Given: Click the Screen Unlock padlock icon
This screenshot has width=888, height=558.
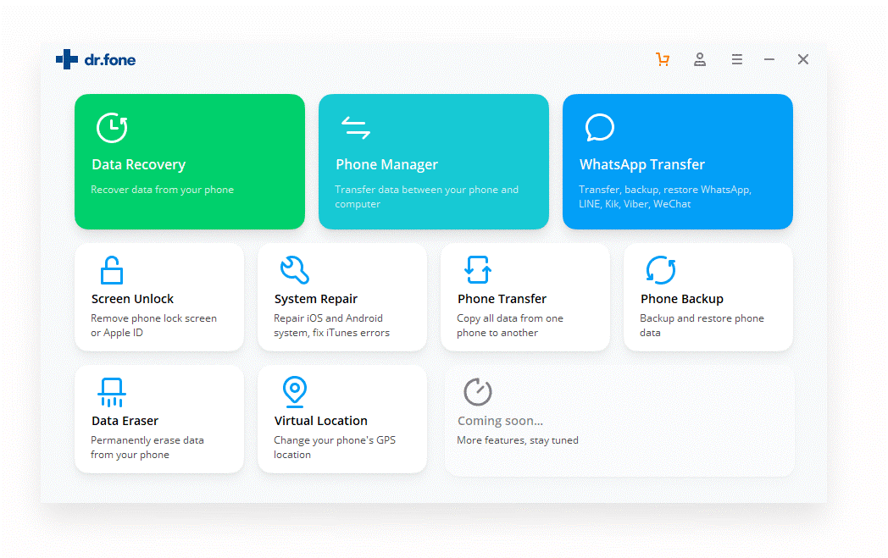Looking at the screenshot, I should tap(112, 270).
